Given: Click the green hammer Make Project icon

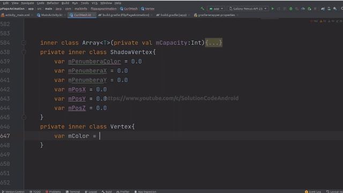Looking at the screenshot, I should [203, 9].
